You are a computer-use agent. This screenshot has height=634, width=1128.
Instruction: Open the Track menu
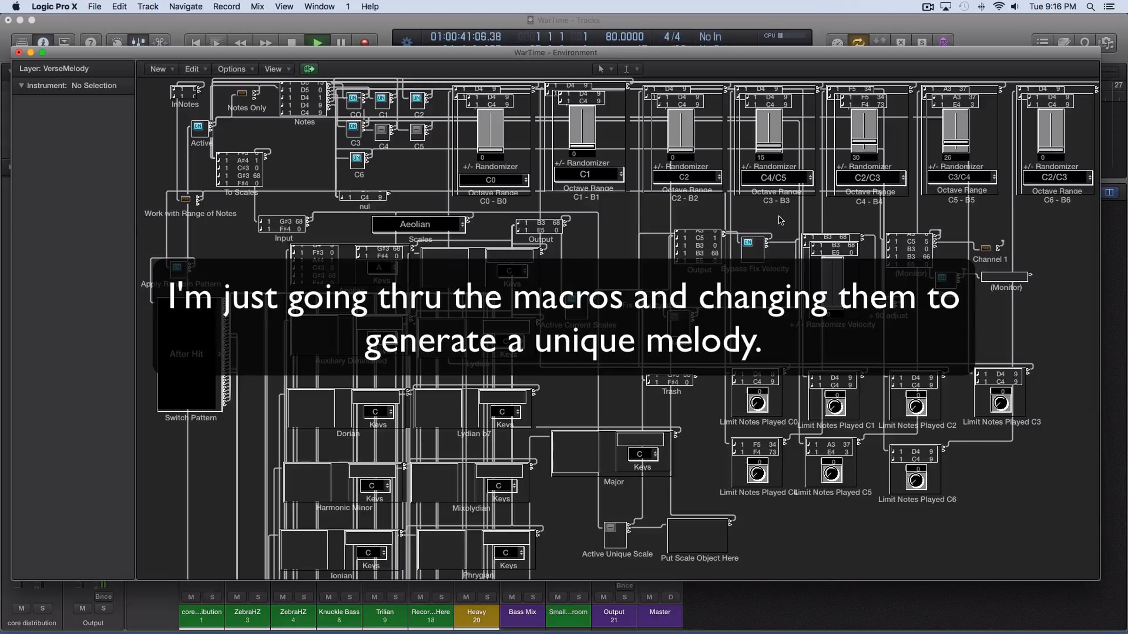[x=148, y=7]
